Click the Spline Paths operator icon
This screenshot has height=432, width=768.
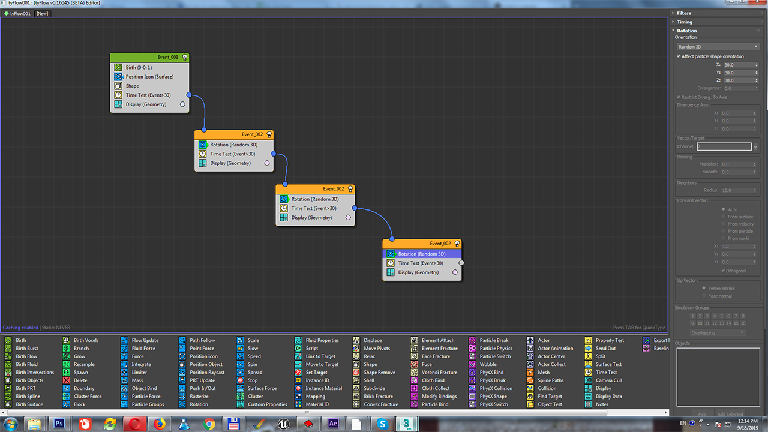(x=530, y=380)
